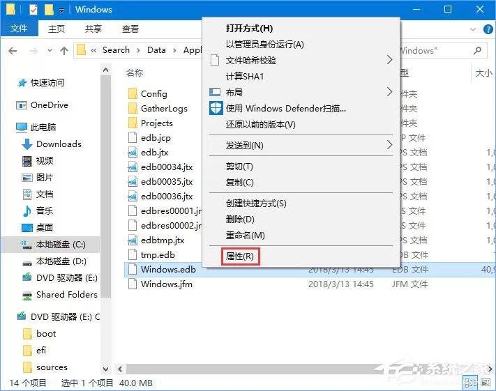Select 本地磁盘 (D:) in navigation tree

pyautogui.click(x=61, y=261)
